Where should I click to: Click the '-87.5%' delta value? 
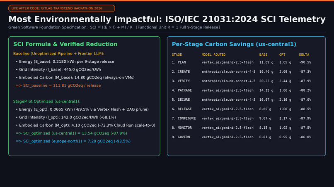click(305, 128)
